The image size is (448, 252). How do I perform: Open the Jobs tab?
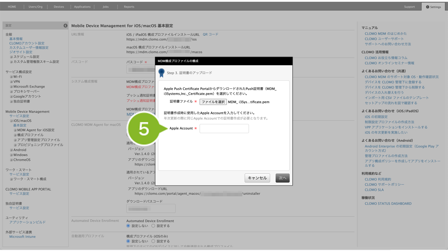[x=106, y=7]
